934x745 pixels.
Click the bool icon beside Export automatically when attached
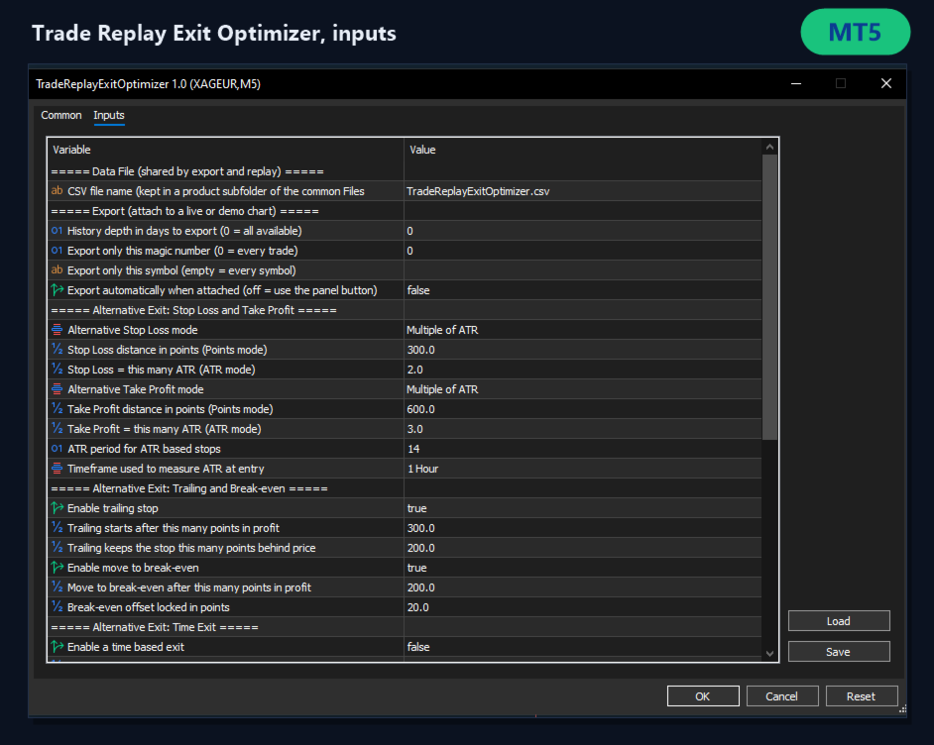tap(58, 290)
